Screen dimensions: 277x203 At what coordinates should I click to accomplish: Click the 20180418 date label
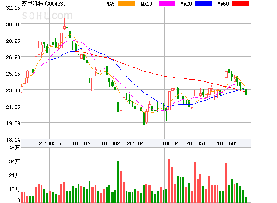(138, 143)
